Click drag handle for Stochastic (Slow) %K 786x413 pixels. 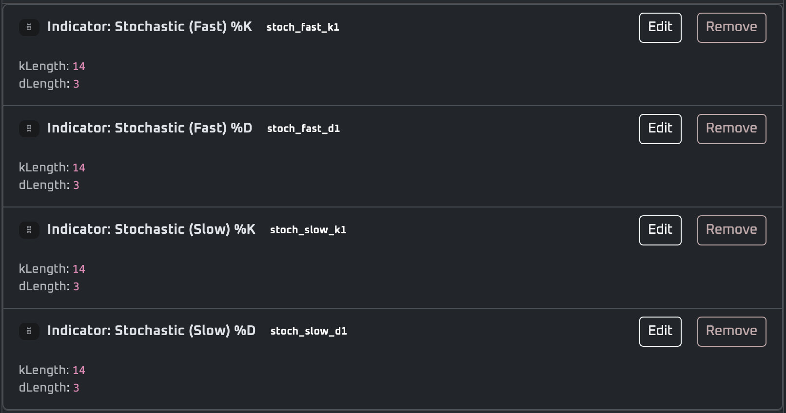click(x=29, y=230)
